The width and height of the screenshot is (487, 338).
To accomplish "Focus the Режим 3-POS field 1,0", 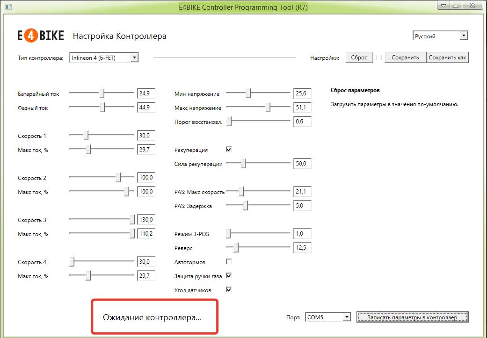I will coord(302,233).
